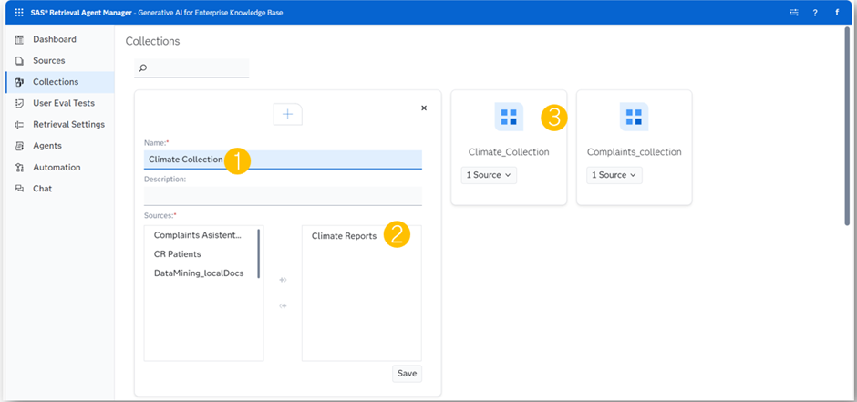Click the Automation sidebar icon
The width and height of the screenshot is (857, 402).
pos(20,167)
